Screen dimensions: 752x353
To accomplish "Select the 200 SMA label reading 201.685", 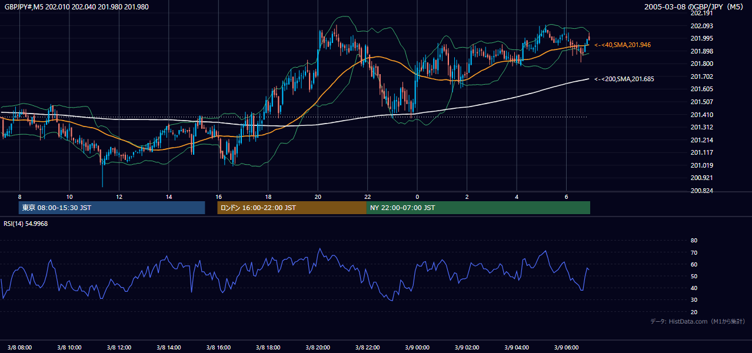I will [624, 79].
